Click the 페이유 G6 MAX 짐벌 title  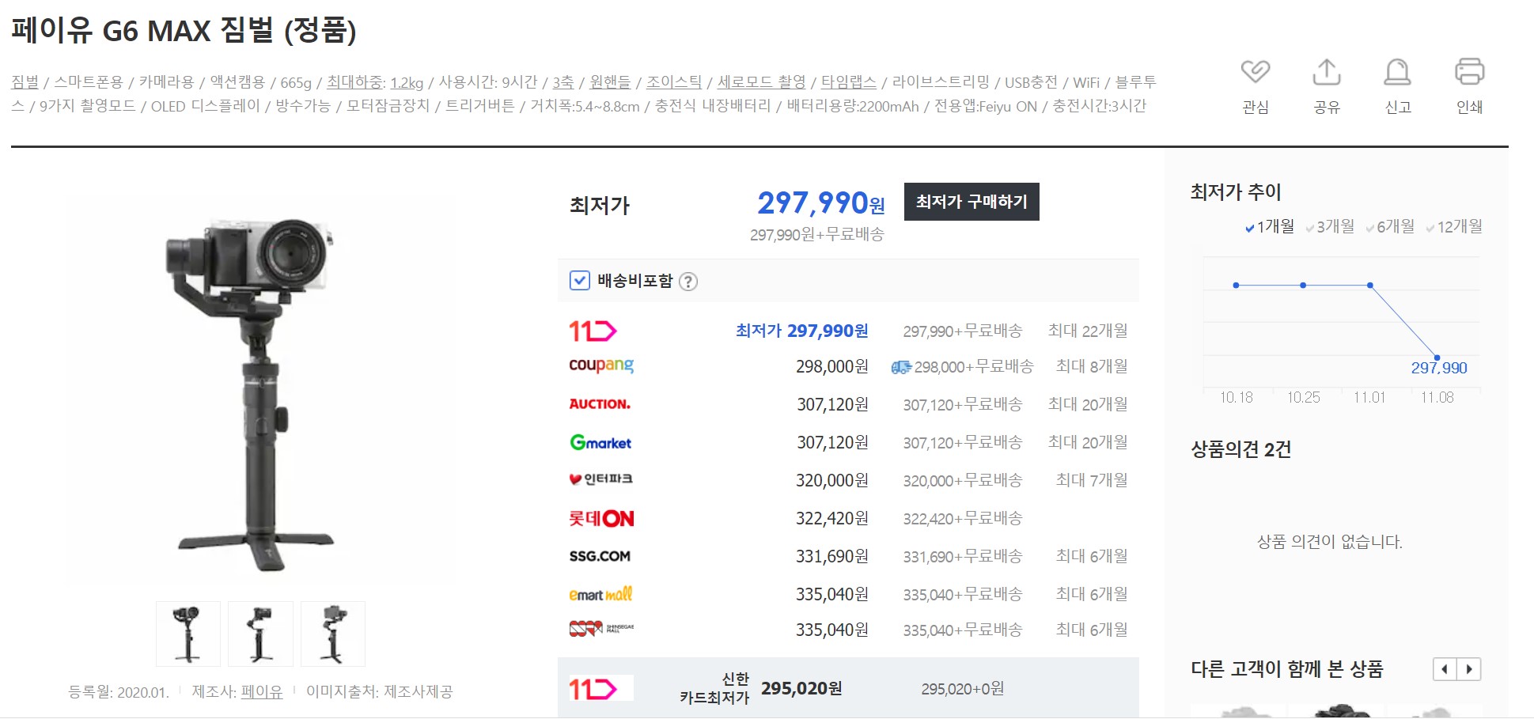184,30
